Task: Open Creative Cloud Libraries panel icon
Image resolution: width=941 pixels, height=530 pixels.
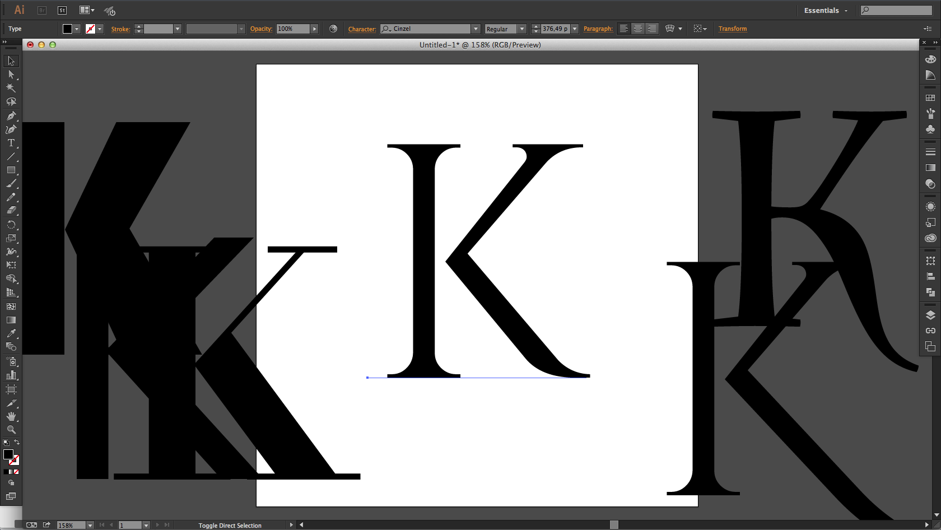Action: coord(930,238)
